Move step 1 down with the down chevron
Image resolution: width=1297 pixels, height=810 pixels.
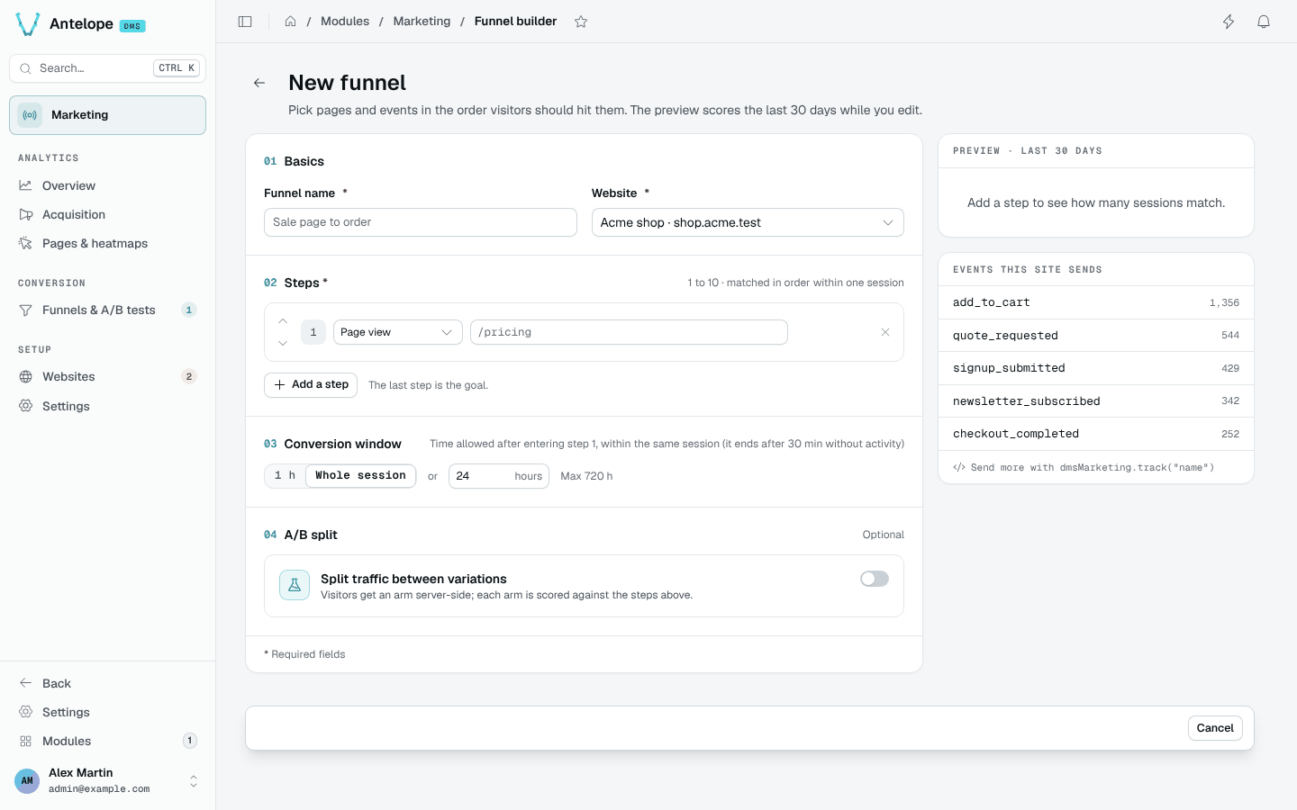click(x=283, y=343)
